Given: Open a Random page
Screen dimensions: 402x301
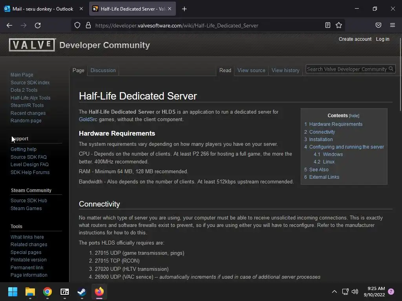Looking at the screenshot, I should click(26, 120).
